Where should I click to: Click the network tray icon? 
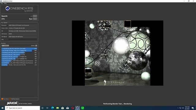(x=180, y=108)
